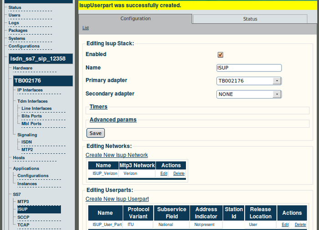Expand the Advanced params section
Image resolution: width=319 pixels, height=230 pixels.
(x=113, y=120)
